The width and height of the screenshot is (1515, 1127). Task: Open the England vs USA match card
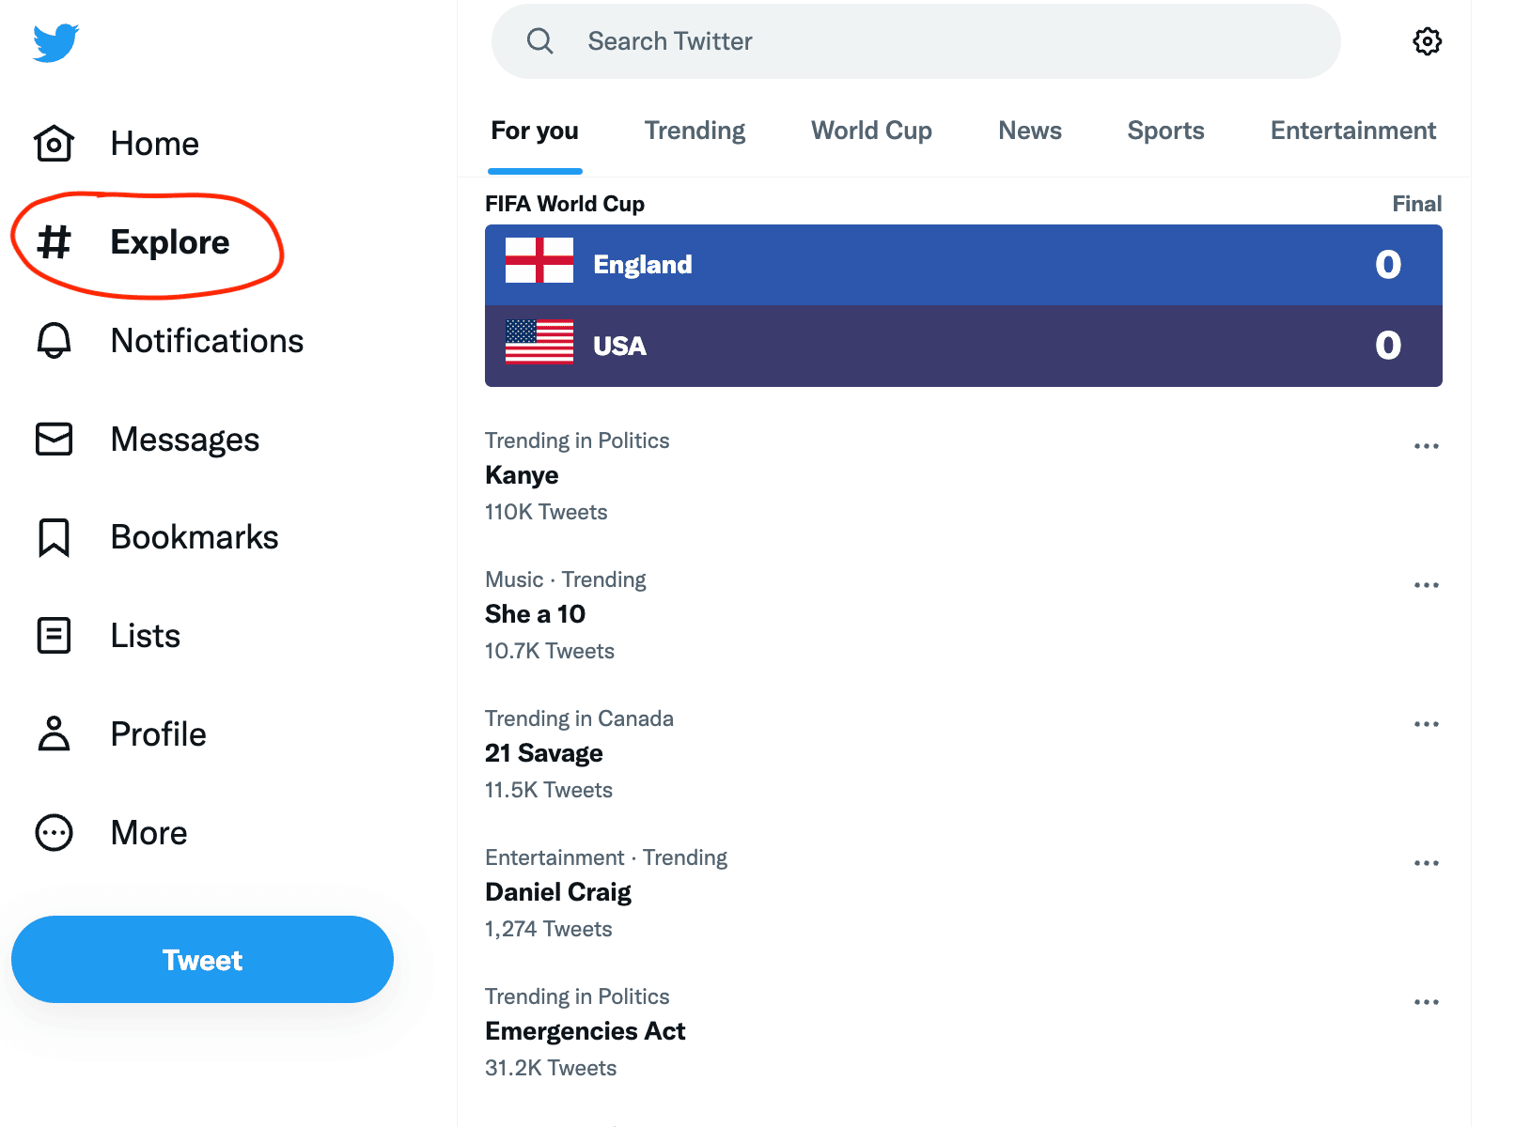[x=962, y=305]
